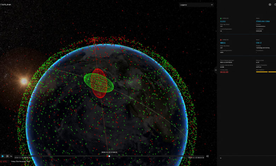Screen dimensions: 276x166
Task: Open NORAD ID 51152 link
Action: pos(223,22)
